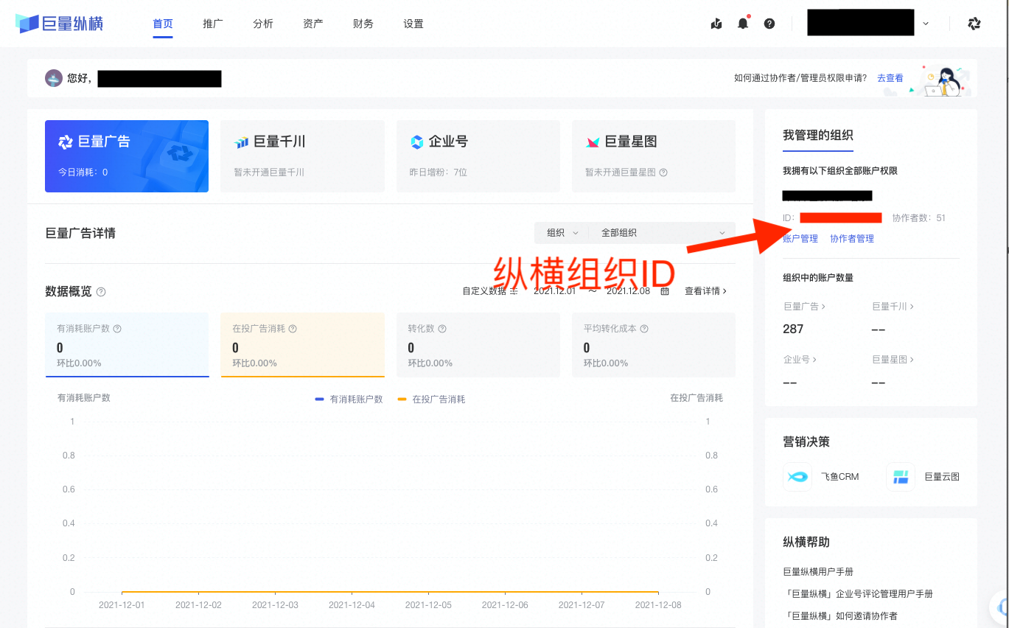Screen dimensions: 1009x628
Task: Select the 企业号 product card
Action: 478,156
